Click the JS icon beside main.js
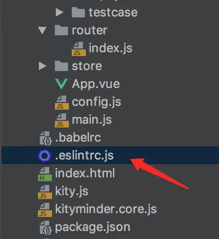 pyautogui.click(x=62, y=120)
